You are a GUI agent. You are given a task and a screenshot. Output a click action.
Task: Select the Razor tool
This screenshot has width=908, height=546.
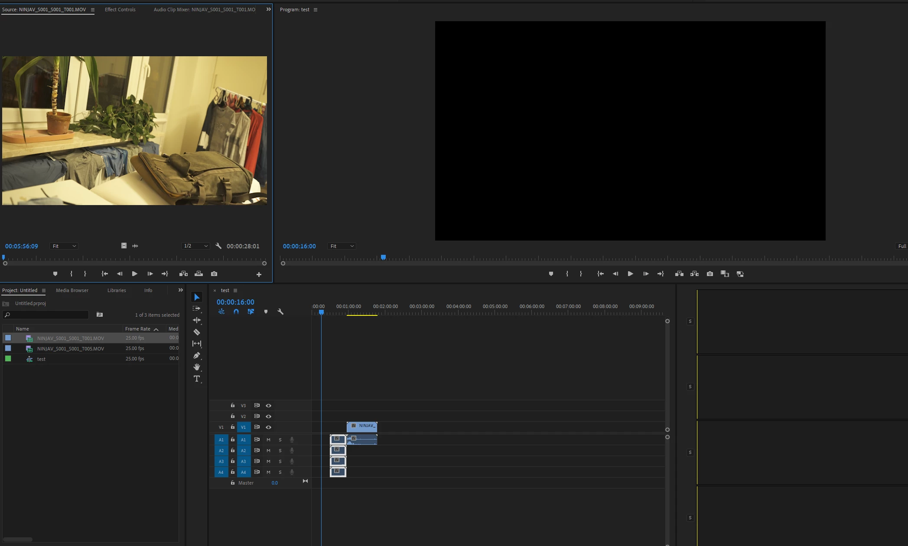(197, 332)
